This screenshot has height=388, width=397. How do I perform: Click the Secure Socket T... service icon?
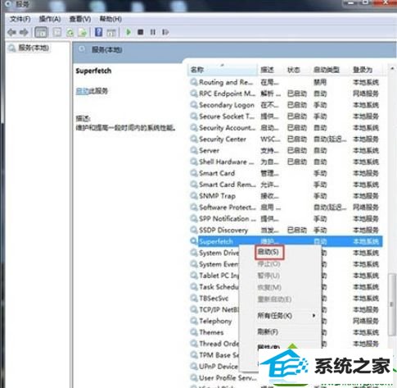coord(194,116)
